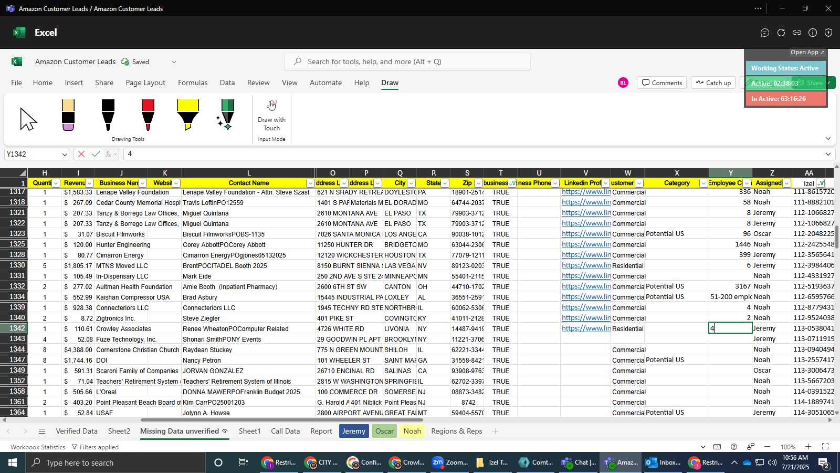
Task: Select row 1342 header
Action: click(14, 328)
